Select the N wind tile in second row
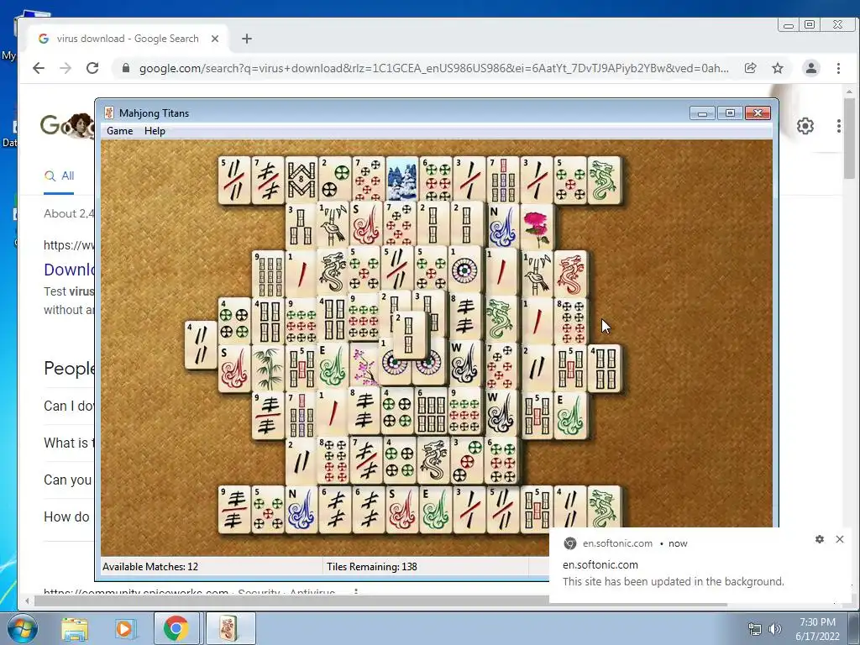Image resolution: width=860 pixels, height=645 pixels. 503,227
